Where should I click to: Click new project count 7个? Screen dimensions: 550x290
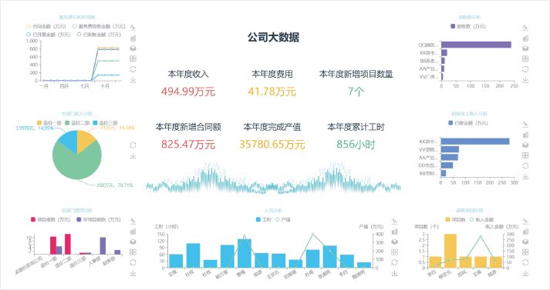click(356, 92)
